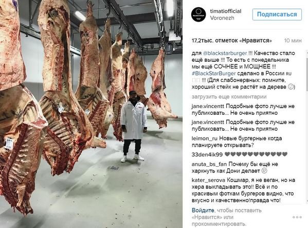Click the hearts in 33den4ik99's comment

[x=256, y=154]
